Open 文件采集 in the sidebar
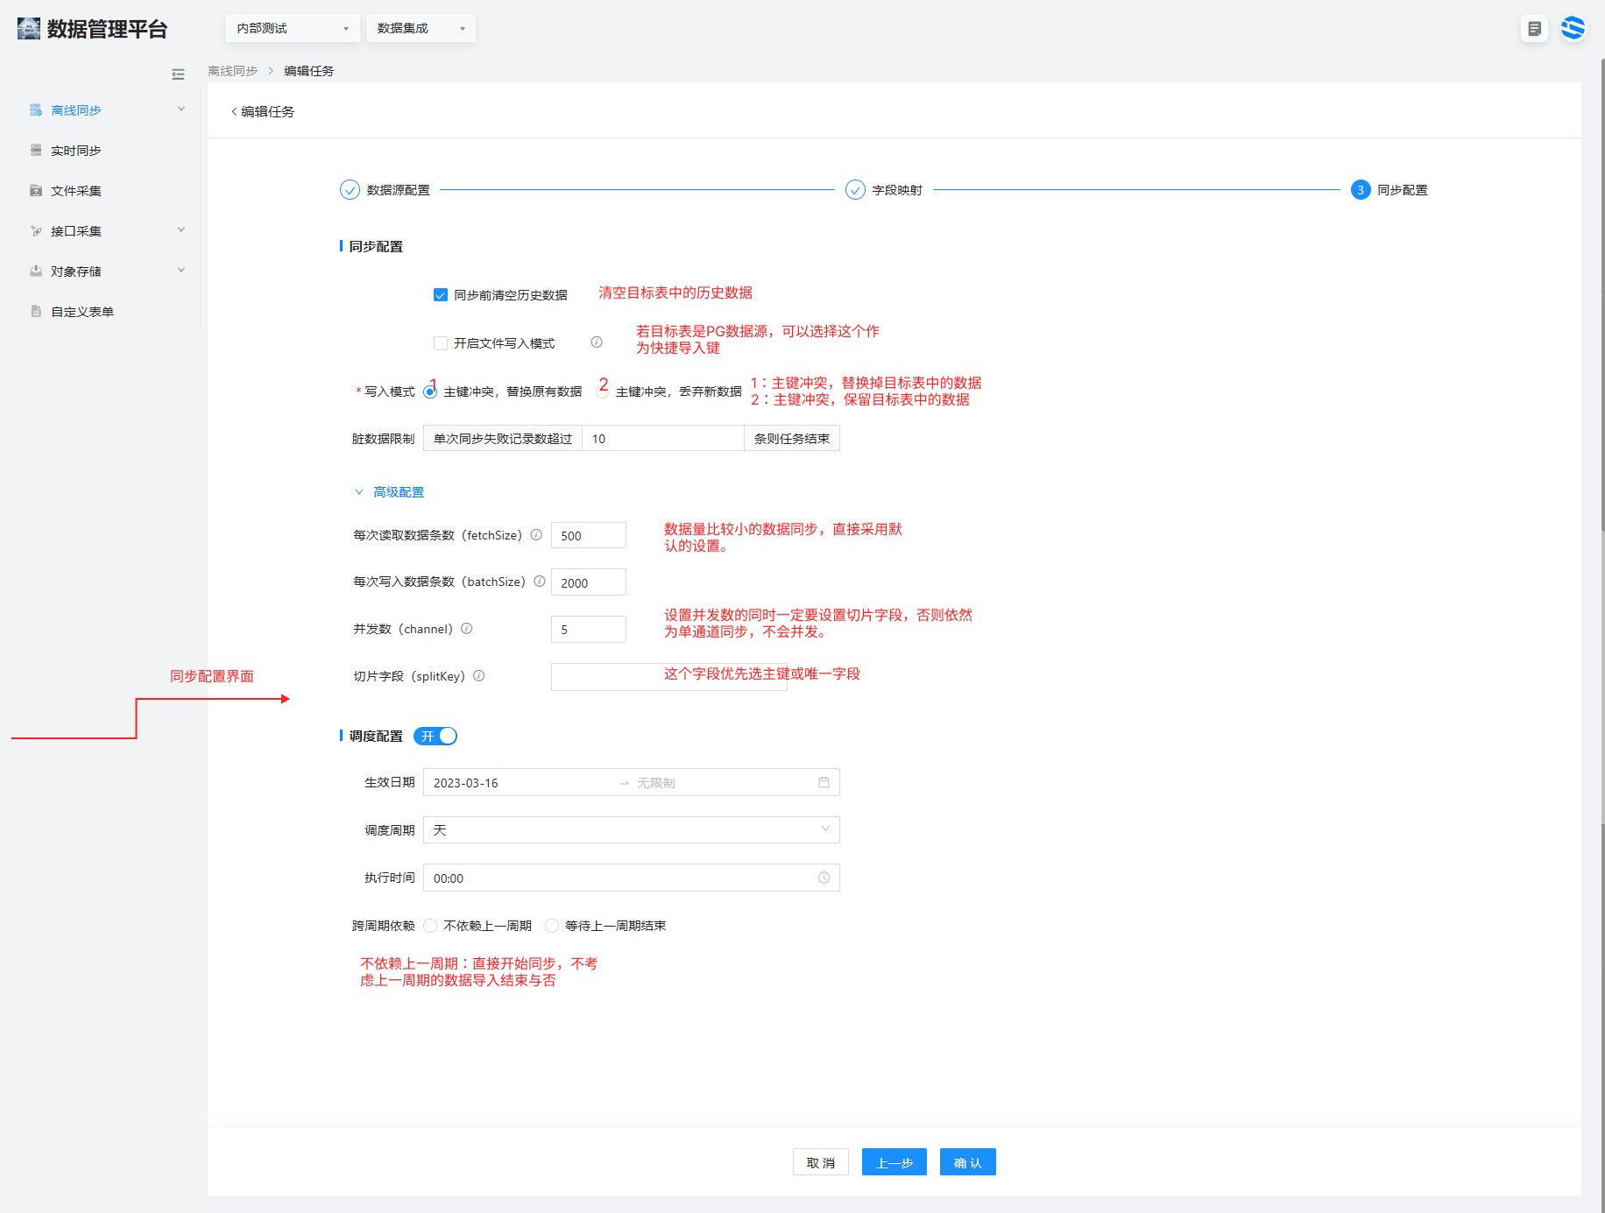Image resolution: width=1605 pixels, height=1213 pixels. (x=76, y=191)
